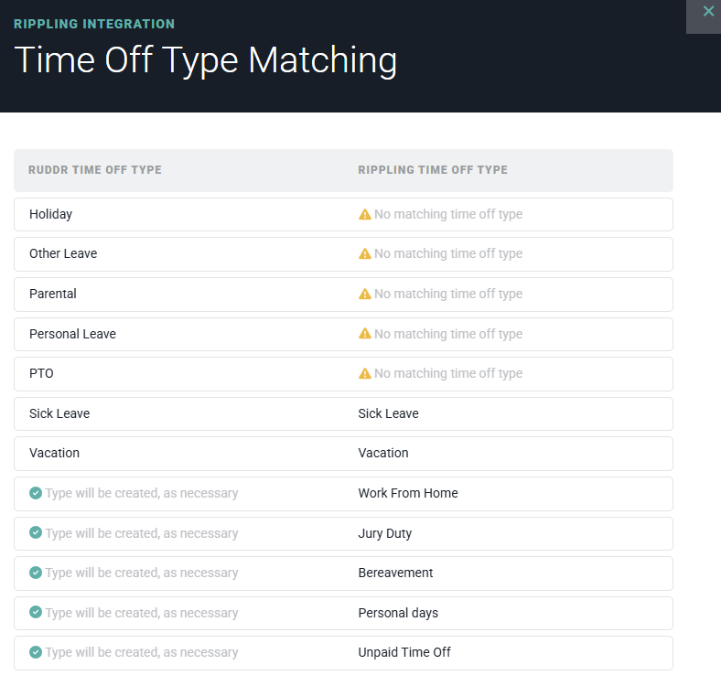Click 'Type will be created' text beside Work From Home

pos(142,493)
